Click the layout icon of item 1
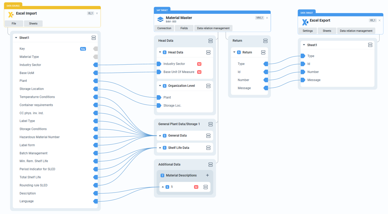 pos(206,187)
